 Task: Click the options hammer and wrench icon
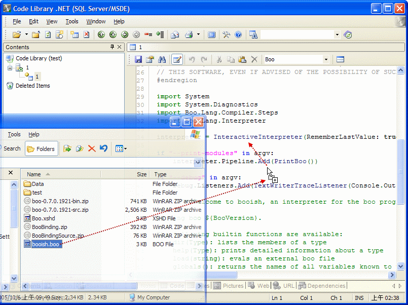226,34
